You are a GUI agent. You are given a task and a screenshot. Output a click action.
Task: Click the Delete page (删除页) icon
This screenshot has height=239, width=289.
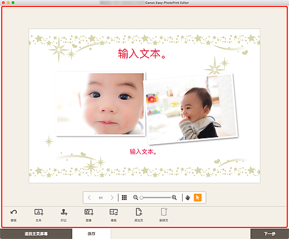pyautogui.click(x=164, y=212)
